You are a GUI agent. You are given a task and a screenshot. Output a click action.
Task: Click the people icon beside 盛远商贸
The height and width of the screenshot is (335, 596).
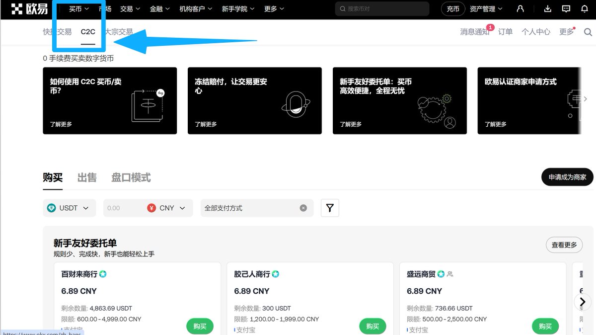click(450, 274)
